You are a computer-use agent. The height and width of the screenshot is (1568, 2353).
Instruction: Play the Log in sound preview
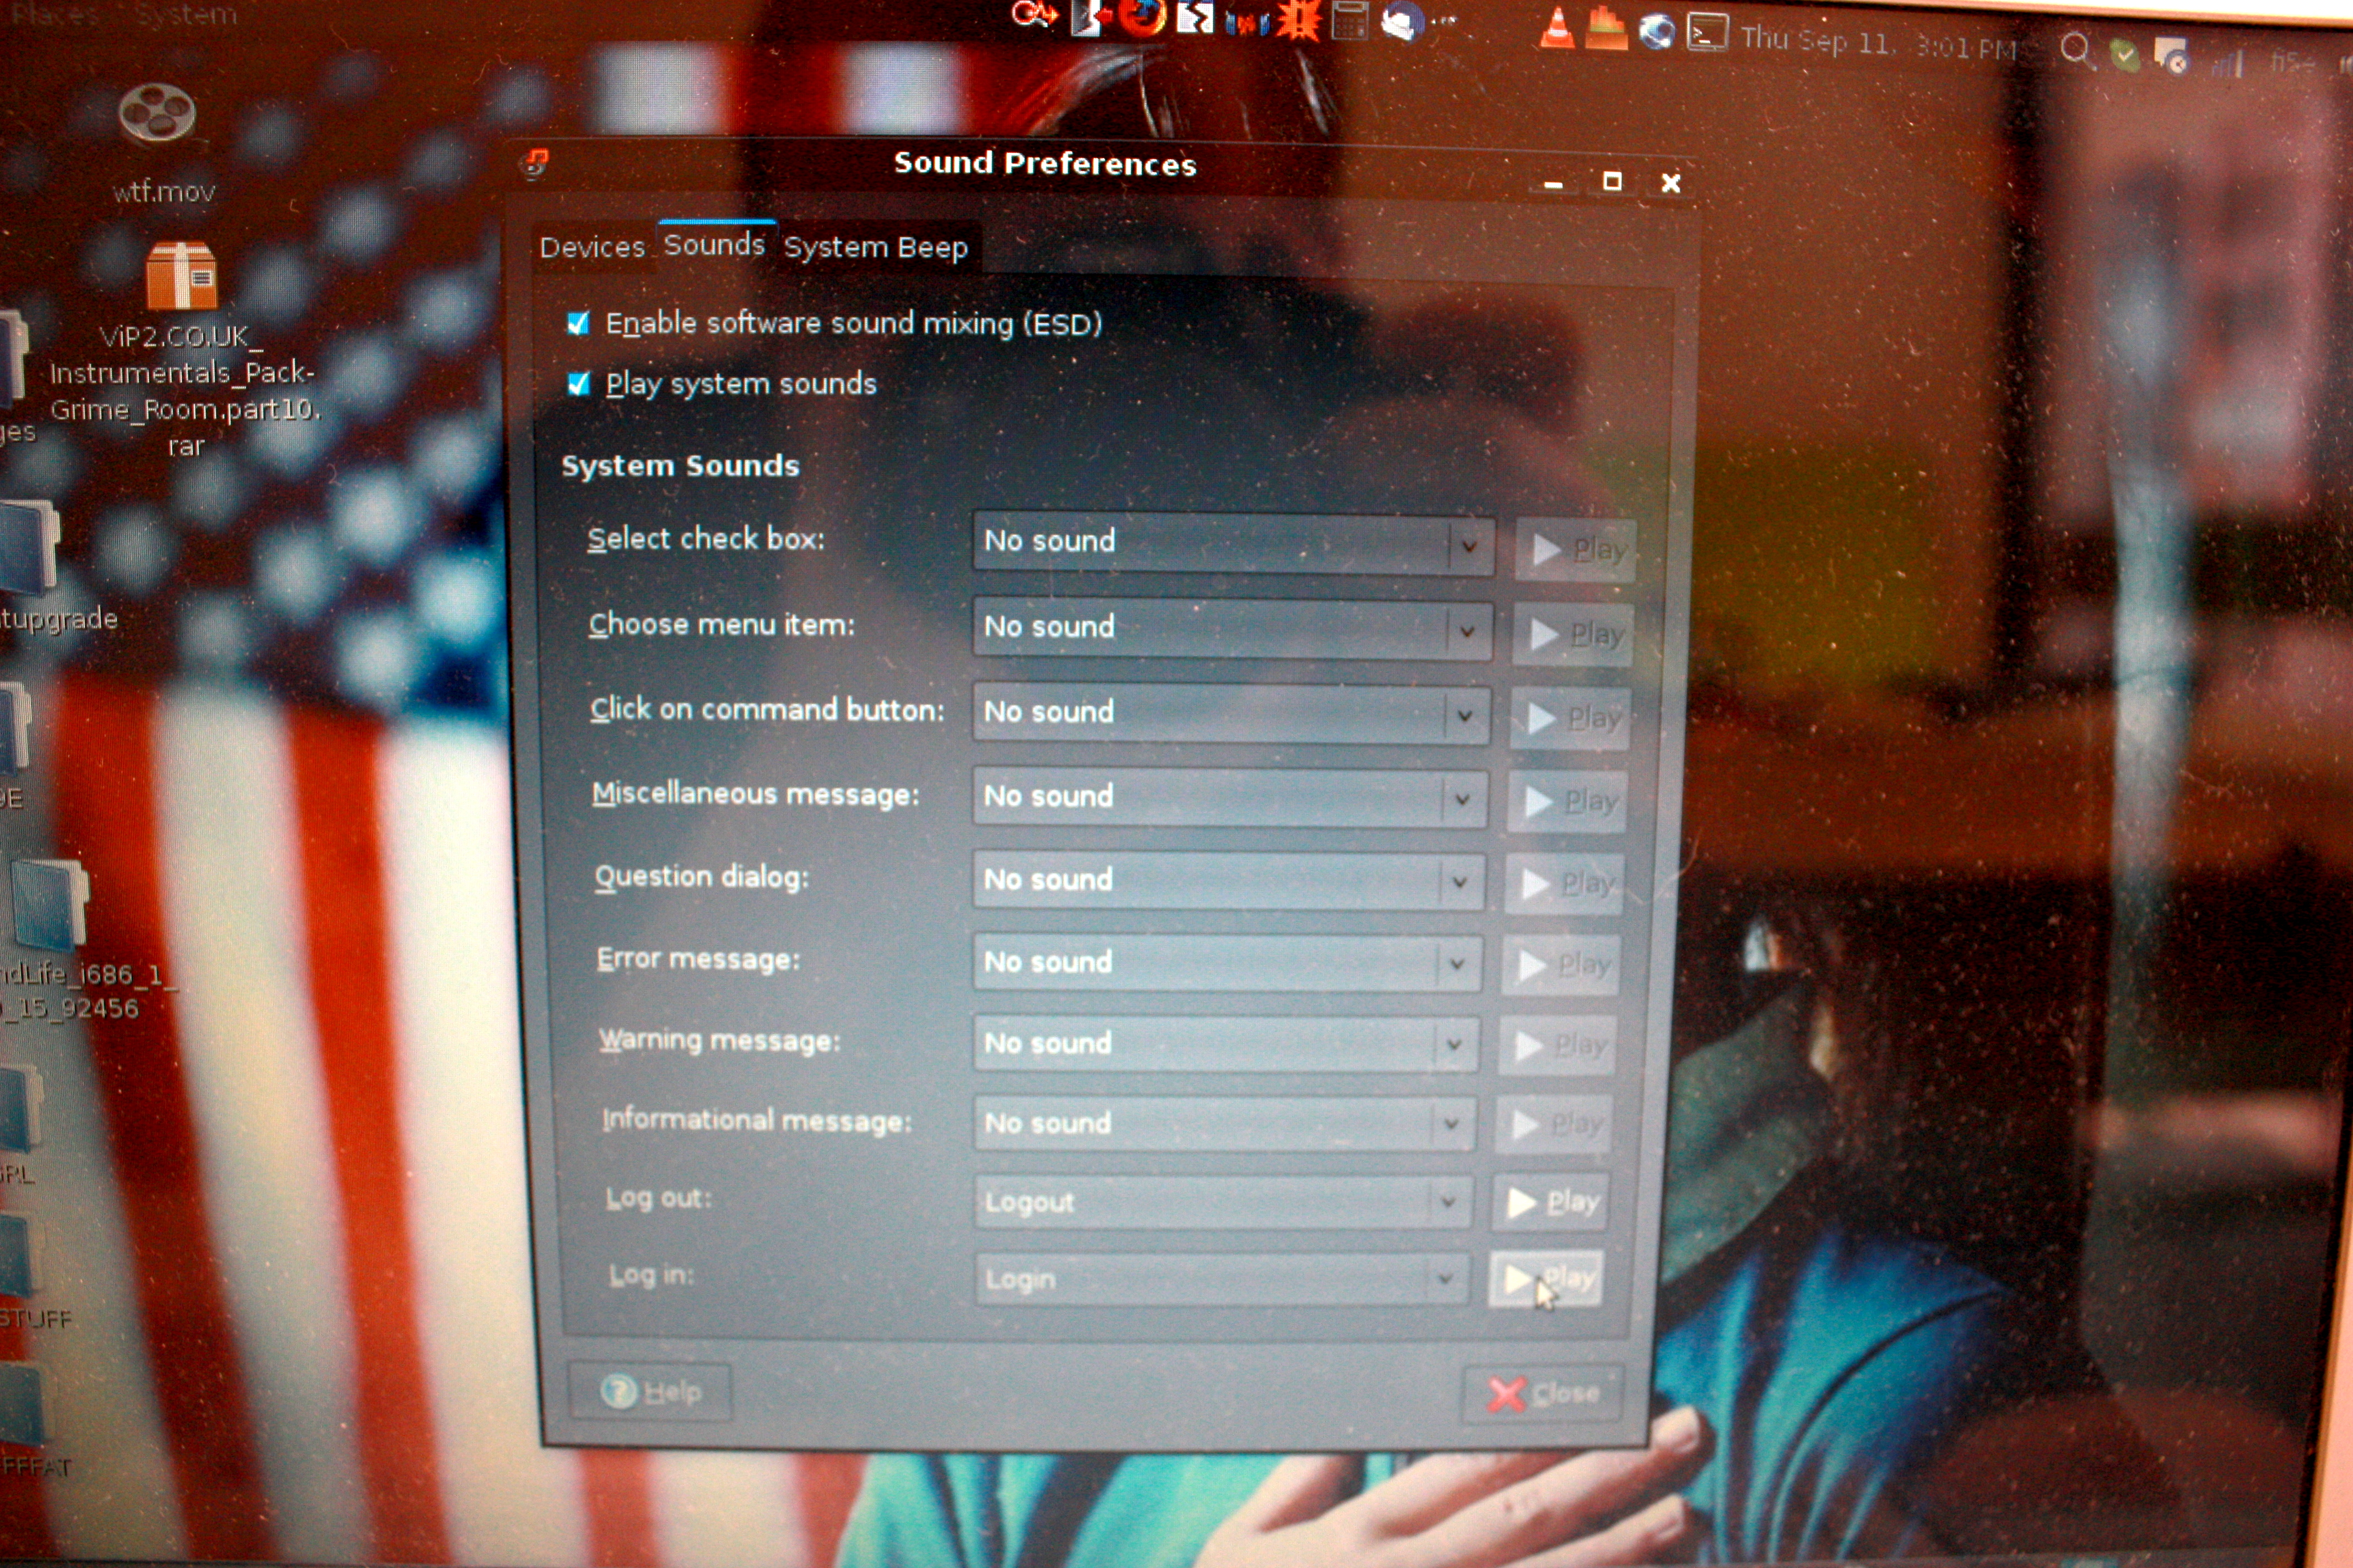pos(1546,1279)
